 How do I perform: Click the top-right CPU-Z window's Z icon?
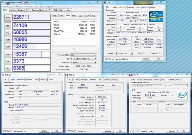105,3
